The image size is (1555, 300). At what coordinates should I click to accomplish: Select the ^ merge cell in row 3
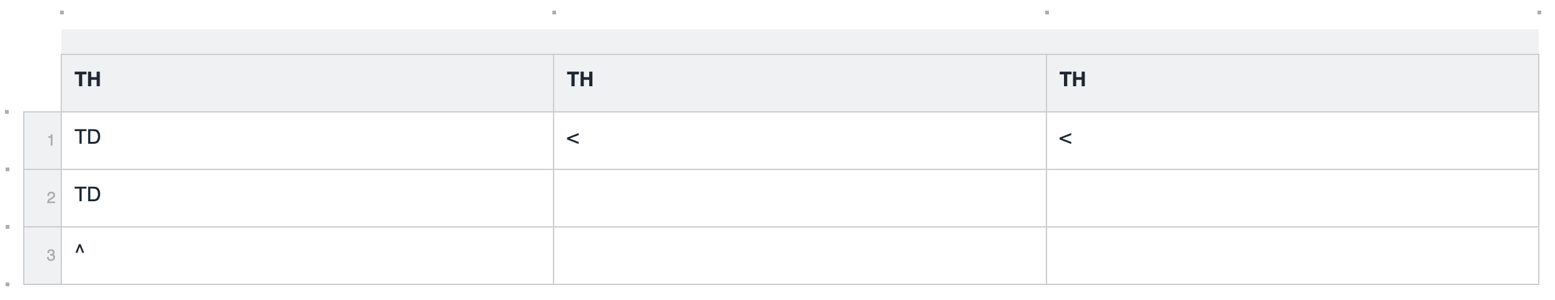click(x=306, y=256)
